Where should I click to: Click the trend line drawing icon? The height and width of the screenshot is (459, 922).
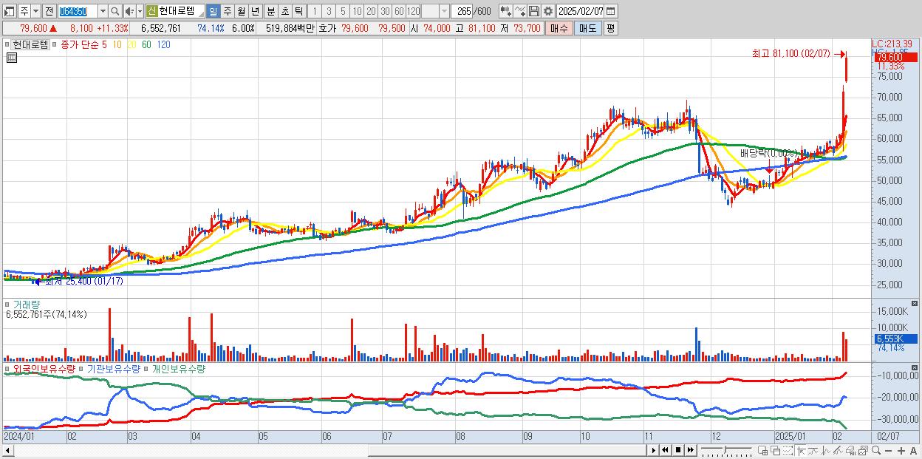tap(813, 450)
